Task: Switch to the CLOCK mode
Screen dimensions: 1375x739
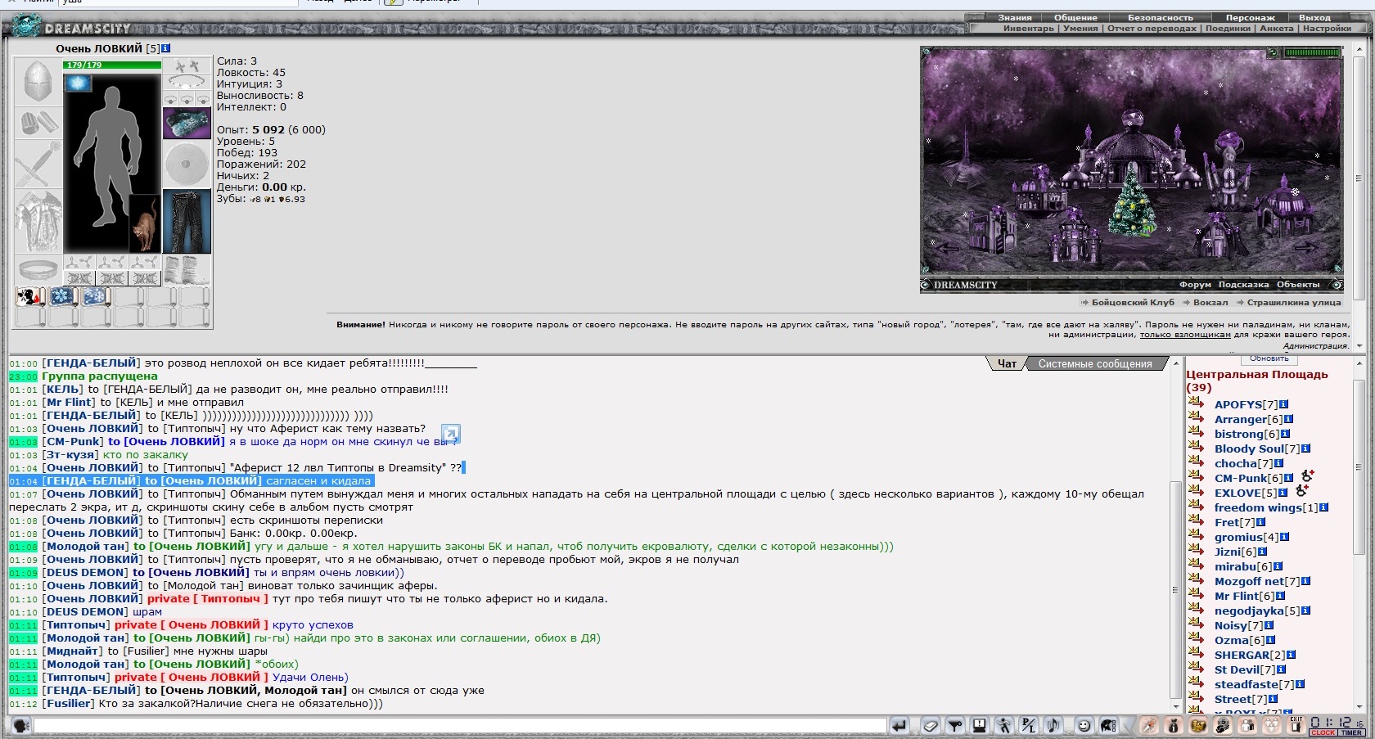Action: tap(1323, 732)
